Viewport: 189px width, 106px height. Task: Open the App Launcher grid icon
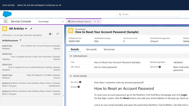6,21
